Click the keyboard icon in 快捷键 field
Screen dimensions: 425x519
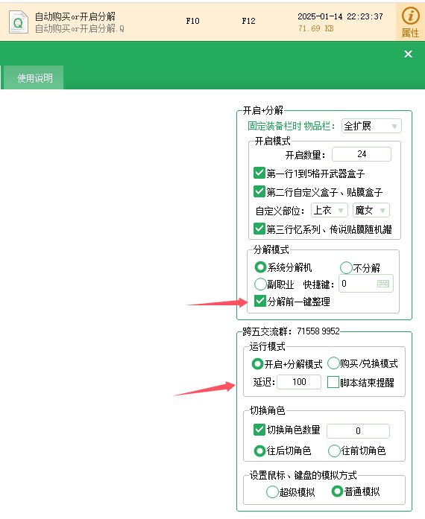[383, 284]
